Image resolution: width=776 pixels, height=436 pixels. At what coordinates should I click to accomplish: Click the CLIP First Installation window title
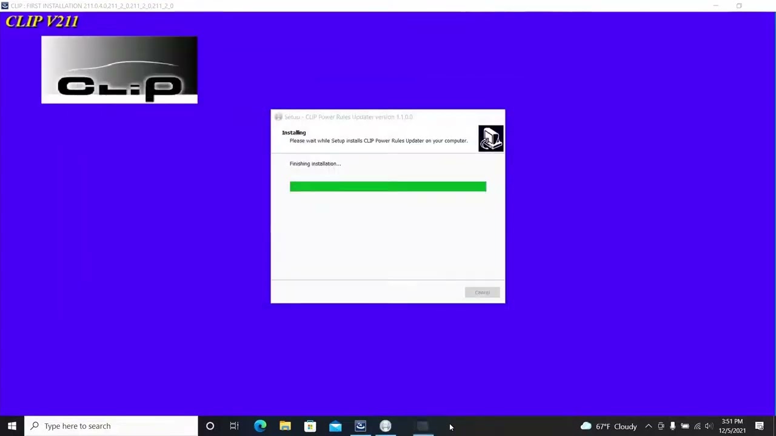pos(92,5)
